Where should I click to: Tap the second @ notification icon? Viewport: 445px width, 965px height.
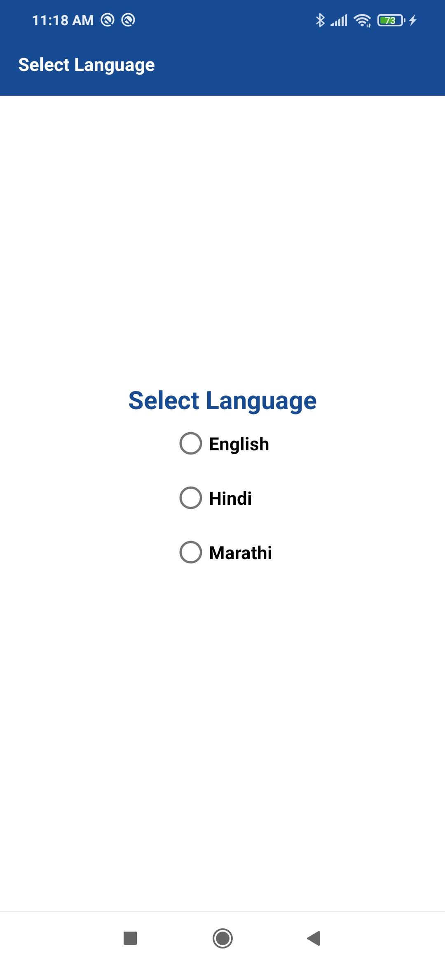128,20
